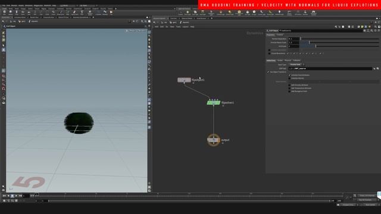381x214 pixels.
Task: Open the No cam camera dropdown
Action: pyautogui.click(x=142, y=31)
